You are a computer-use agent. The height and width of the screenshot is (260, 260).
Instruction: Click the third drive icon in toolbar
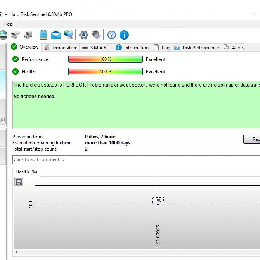coord(28,35)
